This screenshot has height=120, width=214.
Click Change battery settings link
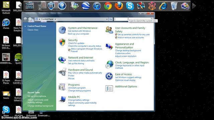79,100
